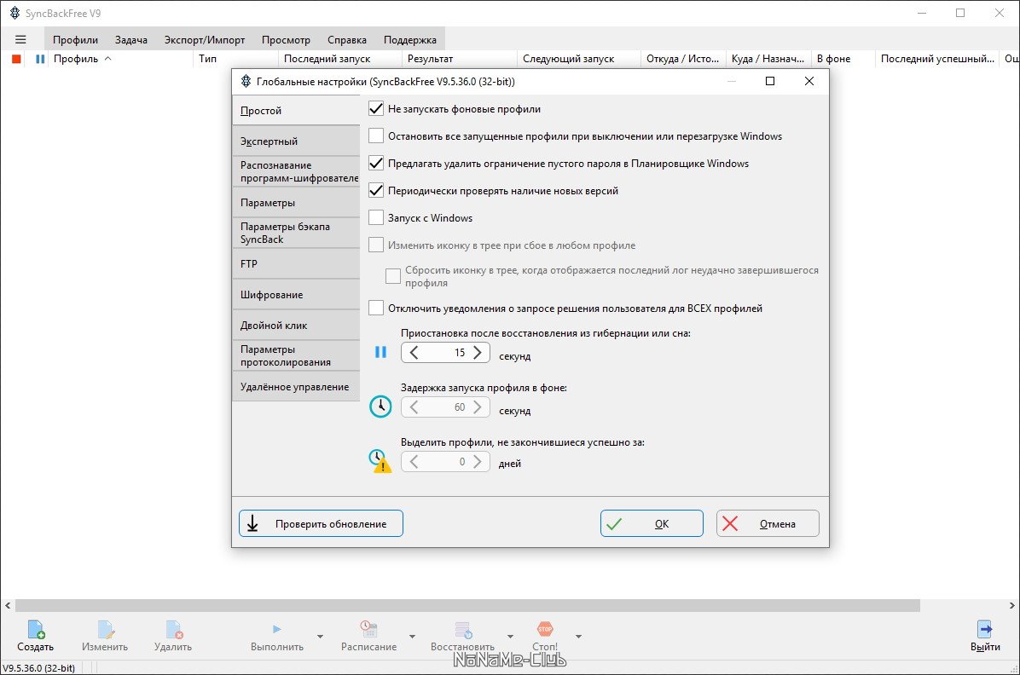Image resolution: width=1020 pixels, height=675 pixels.
Task: Click the clock icon beside Задержка запуска
Action: (380, 407)
